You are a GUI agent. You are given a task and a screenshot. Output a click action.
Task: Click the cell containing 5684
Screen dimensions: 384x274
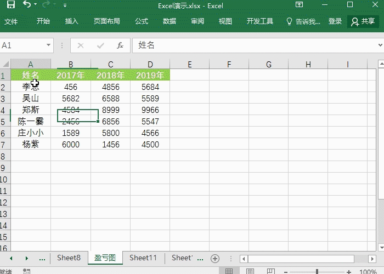click(150, 87)
